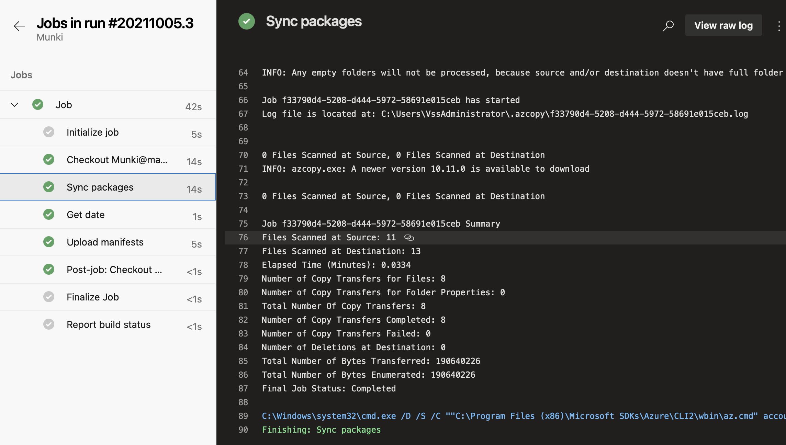The width and height of the screenshot is (786, 445).
Task: Select the Finalize Job step
Action: pos(93,297)
